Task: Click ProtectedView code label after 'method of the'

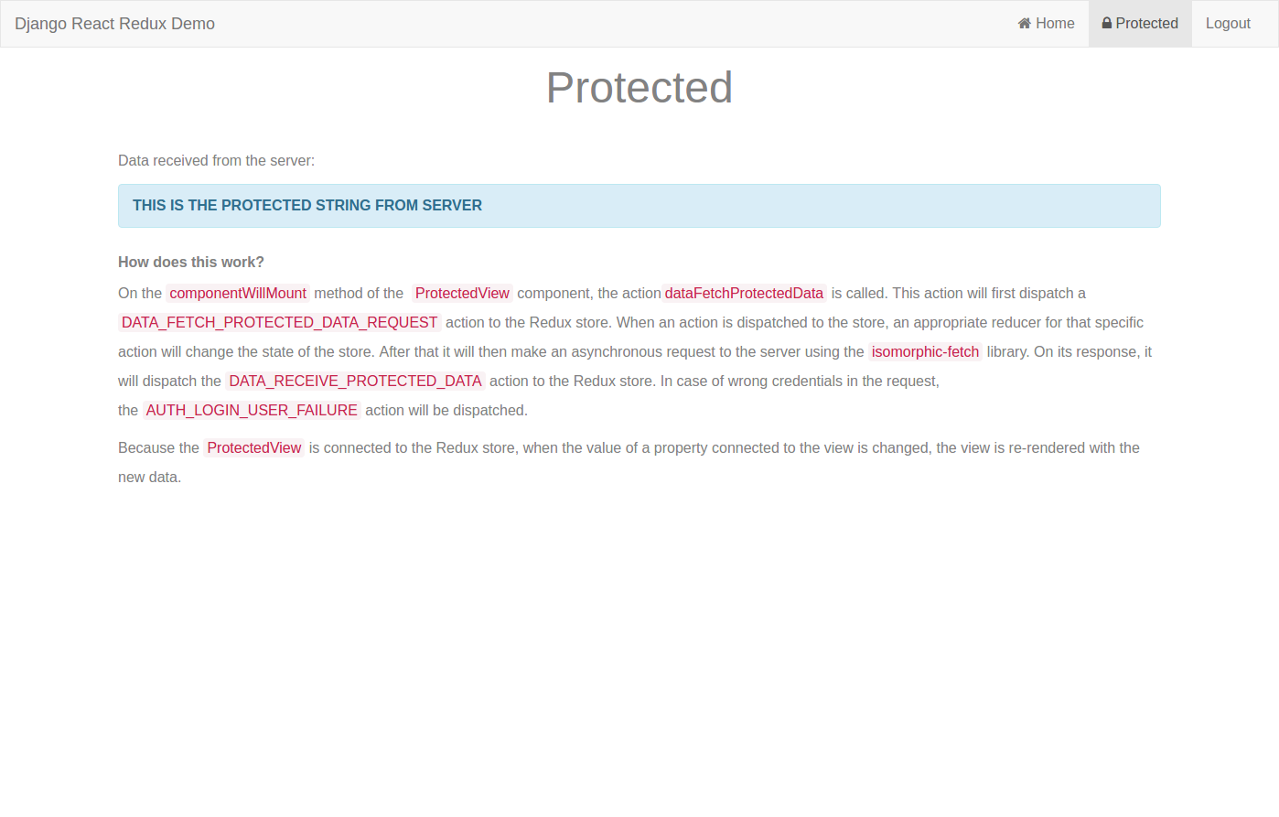Action: click(462, 294)
